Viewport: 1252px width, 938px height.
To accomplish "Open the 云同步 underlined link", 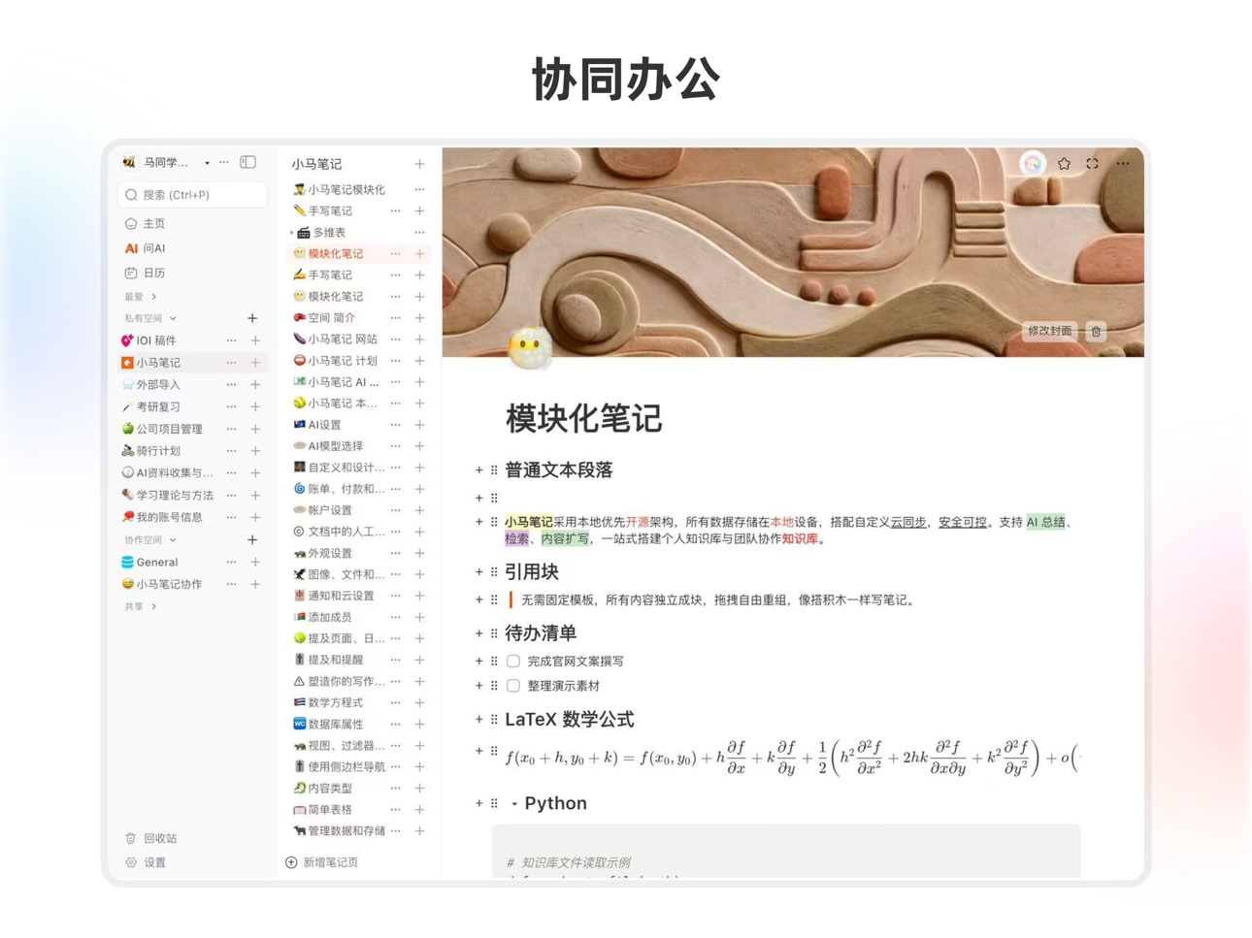I will 907,523.
